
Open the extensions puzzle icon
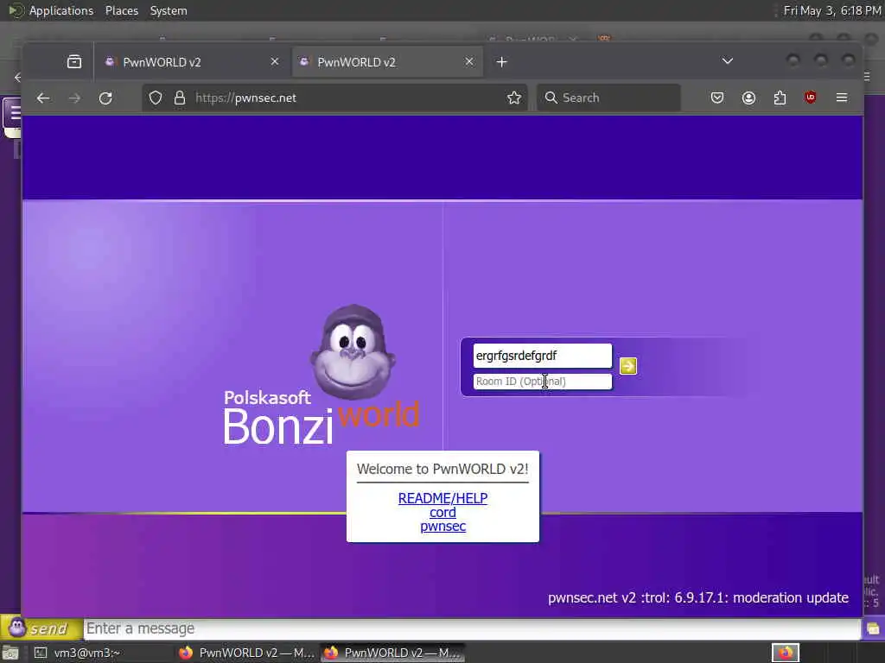coord(780,98)
